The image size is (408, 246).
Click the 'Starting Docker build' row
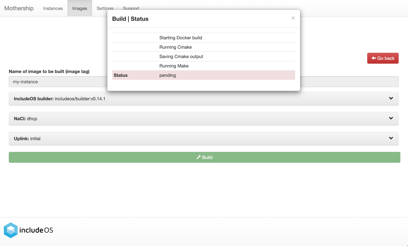pyautogui.click(x=204, y=38)
